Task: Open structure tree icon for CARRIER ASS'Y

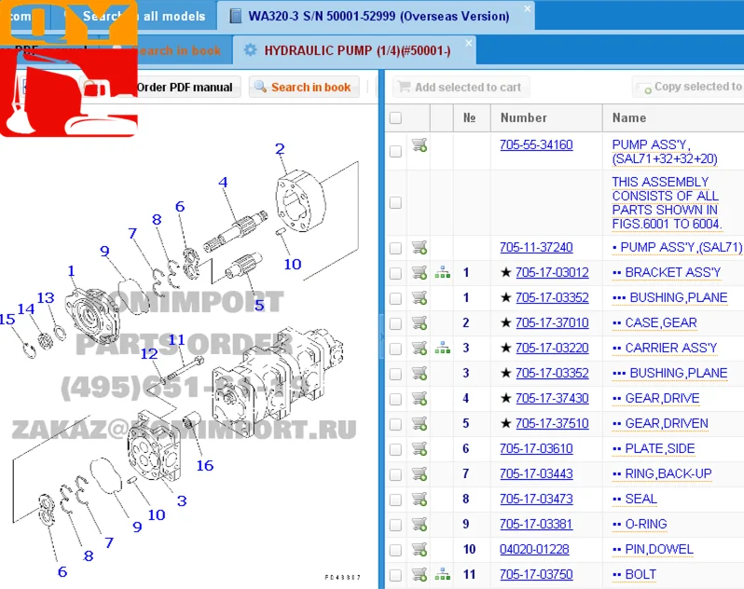Action: [442, 349]
